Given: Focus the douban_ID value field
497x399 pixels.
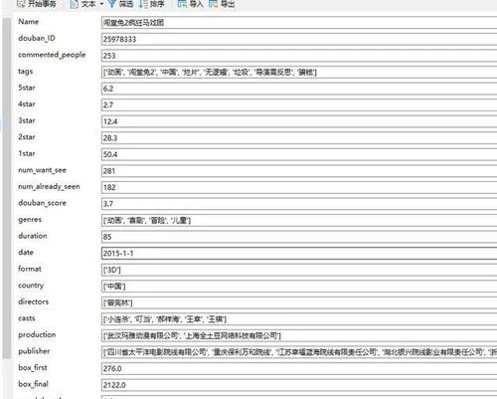Looking at the screenshot, I should click(299, 39).
